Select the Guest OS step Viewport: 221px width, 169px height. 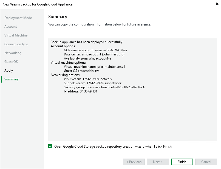[11, 62]
